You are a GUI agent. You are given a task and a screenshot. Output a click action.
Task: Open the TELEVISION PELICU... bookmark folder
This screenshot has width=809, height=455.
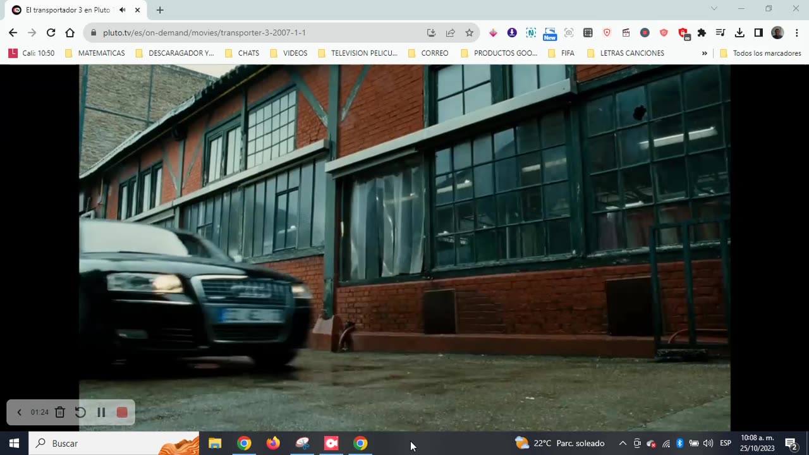(358, 53)
